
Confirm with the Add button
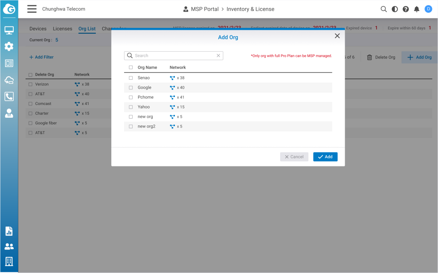click(x=325, y=157)
